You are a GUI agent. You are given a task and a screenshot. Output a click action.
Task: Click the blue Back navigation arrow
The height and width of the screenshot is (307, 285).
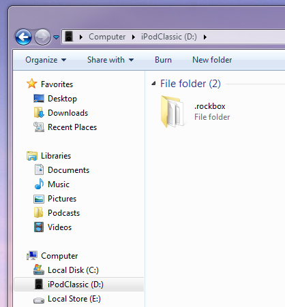tap(23, 37)
